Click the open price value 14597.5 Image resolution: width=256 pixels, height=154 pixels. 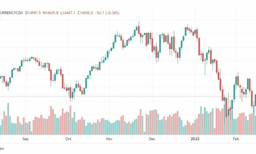pyautogui.click(x=34, y=13)
